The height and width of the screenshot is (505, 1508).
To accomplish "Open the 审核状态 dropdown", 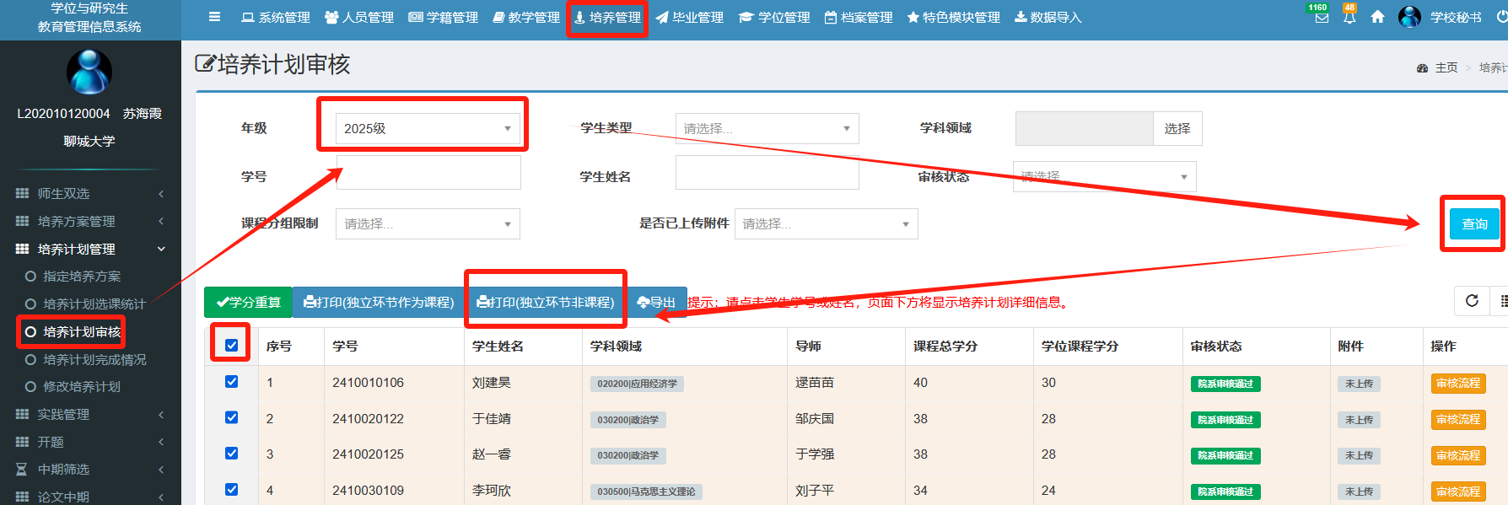I will click(1104, 176).
